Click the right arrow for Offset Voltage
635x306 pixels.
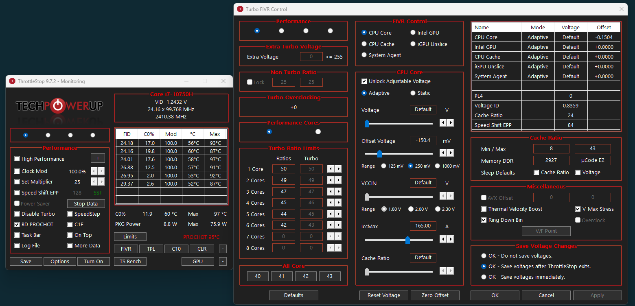[451, 153]
